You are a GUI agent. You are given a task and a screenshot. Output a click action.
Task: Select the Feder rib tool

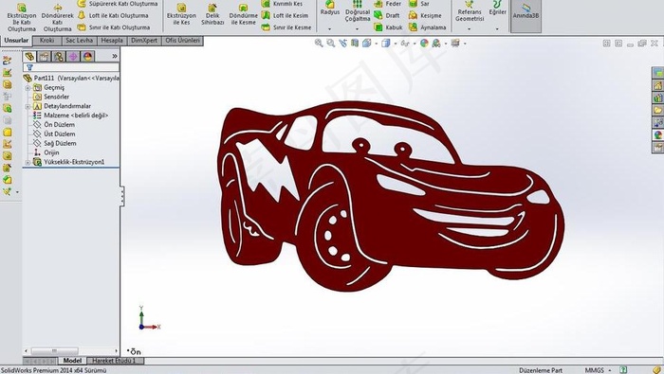[388, 4]
